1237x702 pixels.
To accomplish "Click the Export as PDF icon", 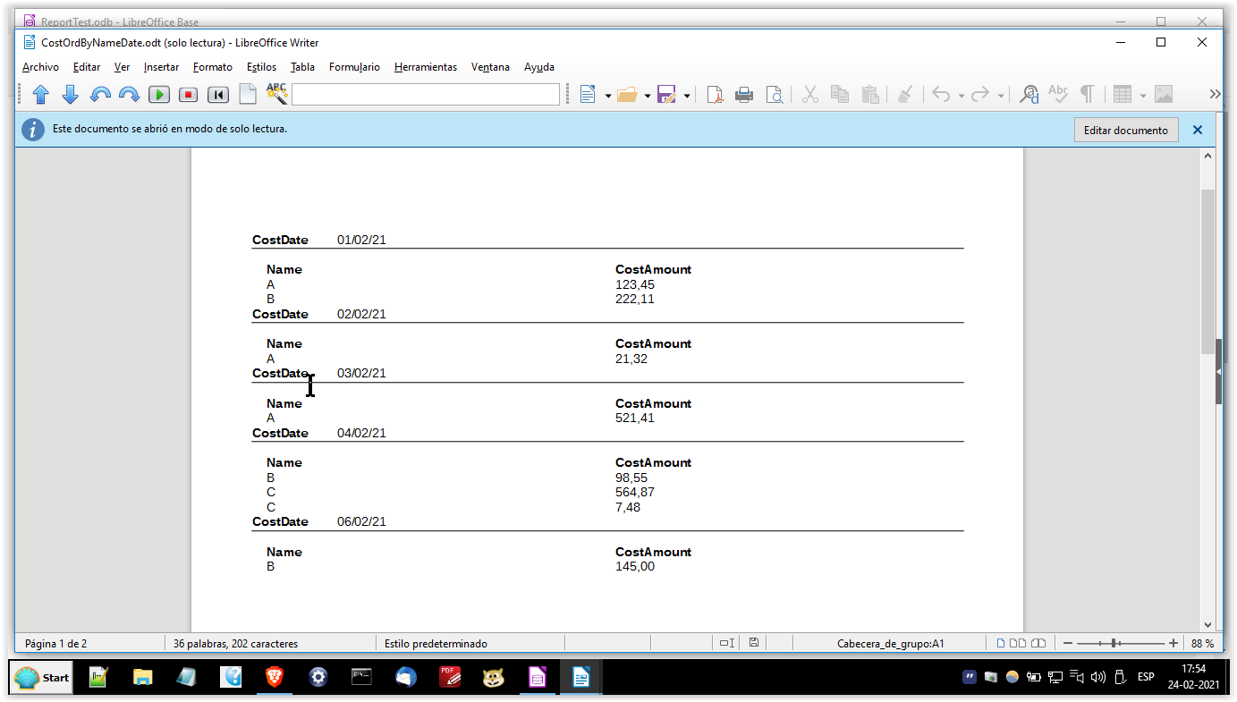I will click(715, 95).
